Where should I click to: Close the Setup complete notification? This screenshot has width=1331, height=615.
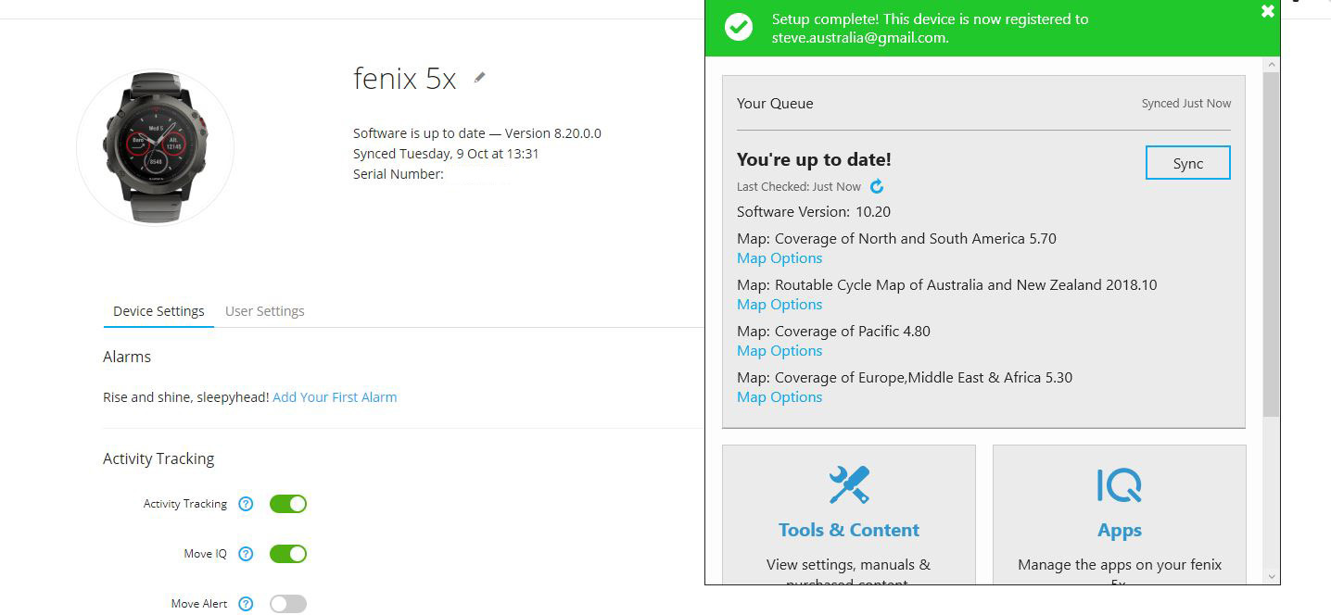pyautogui.click(x=1267, y=11)
